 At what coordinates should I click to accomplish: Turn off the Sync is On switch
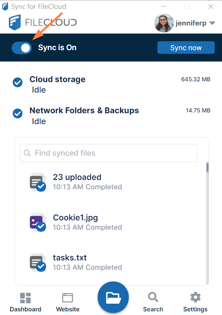22,48
